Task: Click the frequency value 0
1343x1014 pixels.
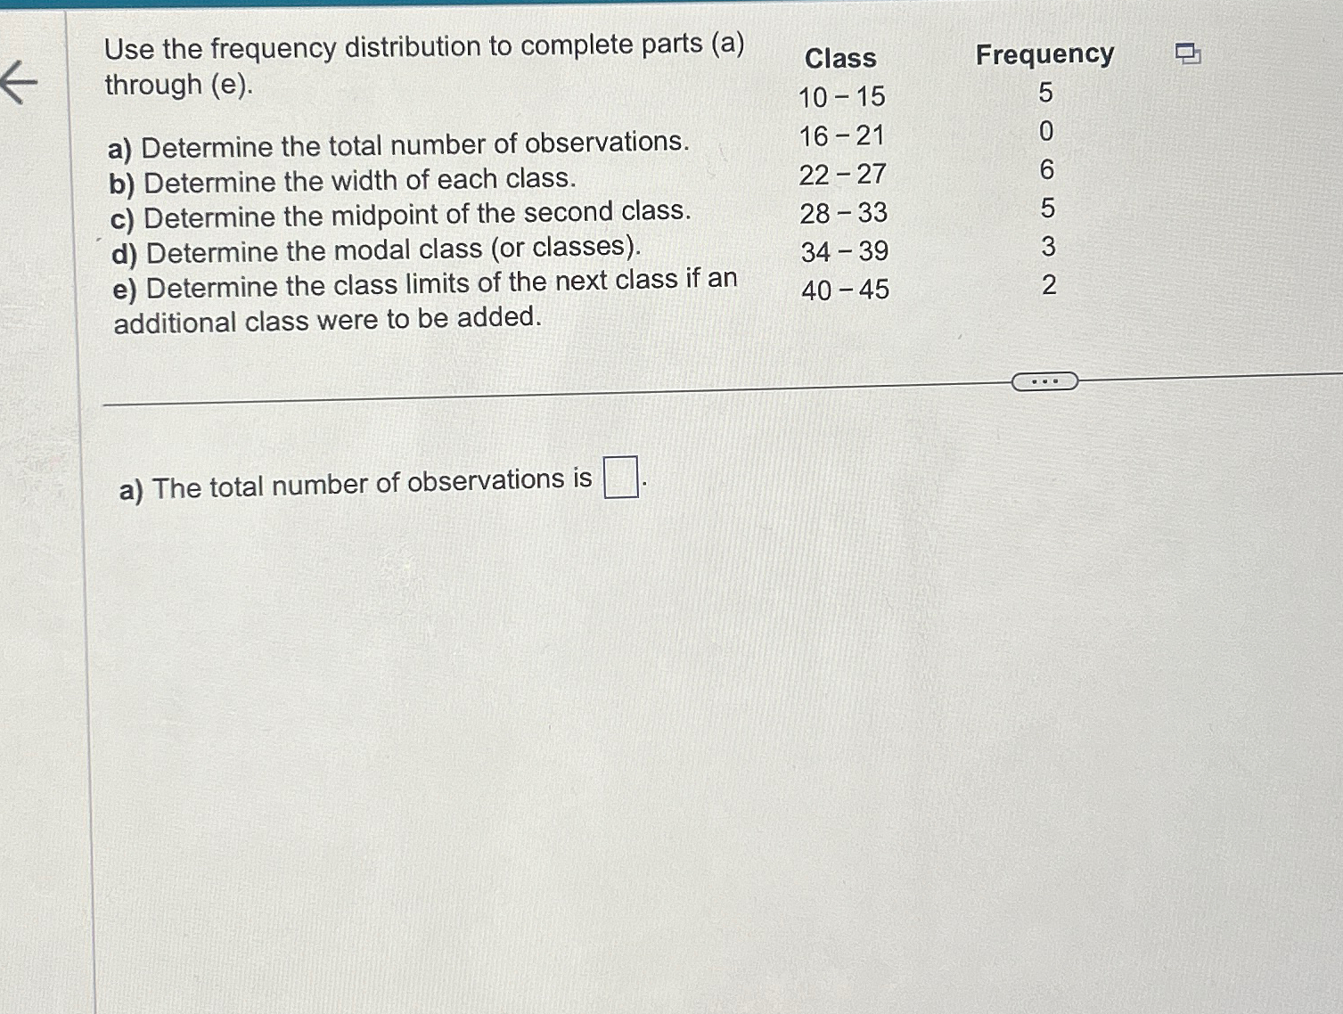Action: point(1046,132)
